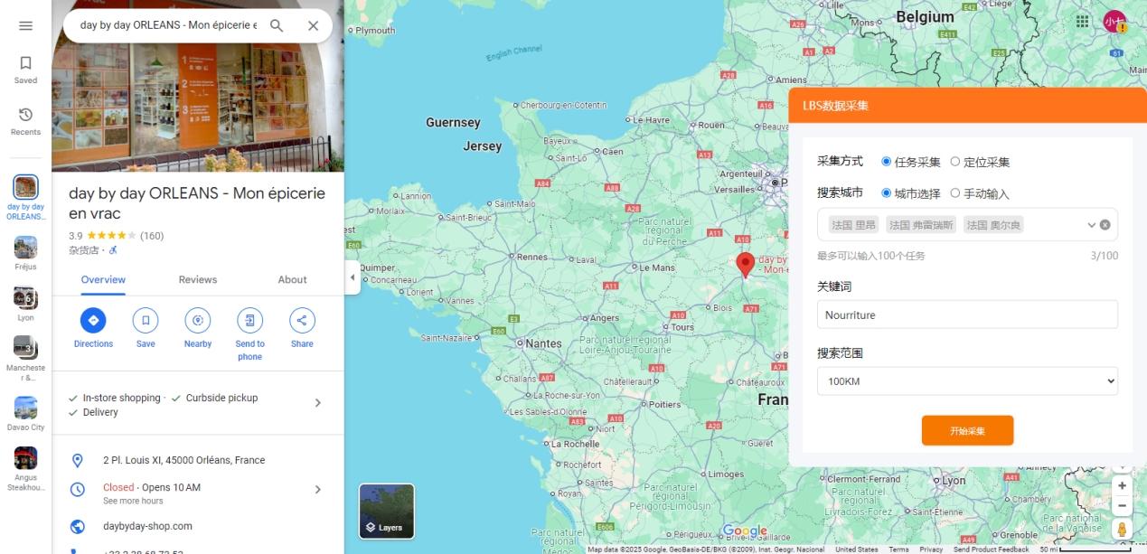Select 手动输入 radio option
Screen dimensions: 1147x554
[x=955, y=192]
